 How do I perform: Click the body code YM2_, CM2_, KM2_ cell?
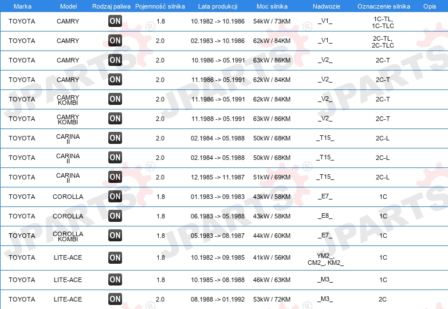tap(326, 259)
